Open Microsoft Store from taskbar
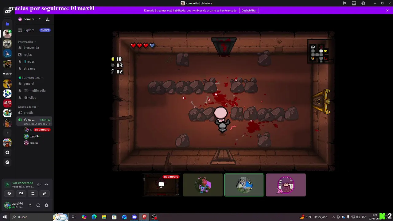 tap(114, 217)
